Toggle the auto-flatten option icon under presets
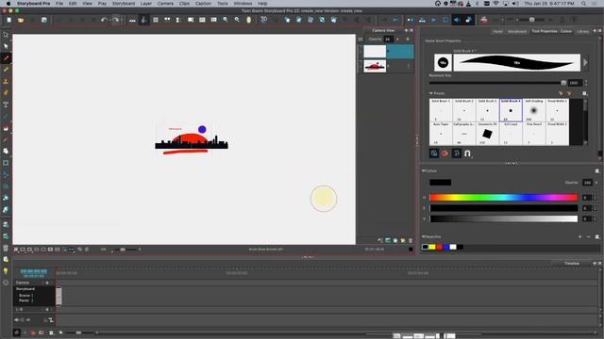The image size is (604, 339). coord(457,153)
